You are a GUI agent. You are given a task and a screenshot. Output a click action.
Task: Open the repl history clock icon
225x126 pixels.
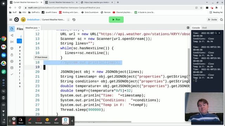tap(74, 20)
